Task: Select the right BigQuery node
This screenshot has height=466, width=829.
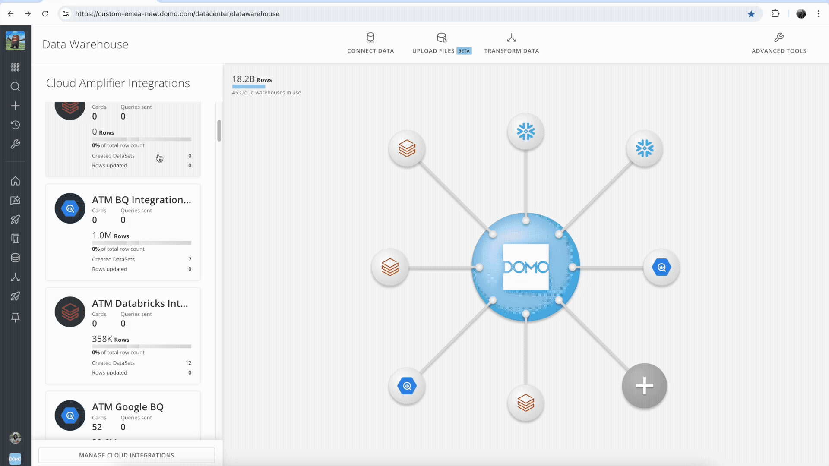Action: point(661,268)
